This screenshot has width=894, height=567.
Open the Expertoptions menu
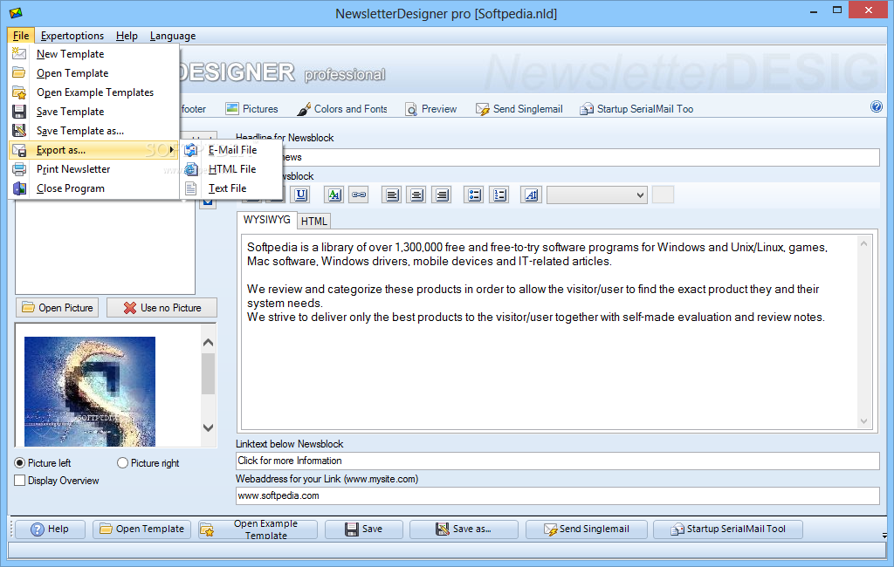(72, 36)
